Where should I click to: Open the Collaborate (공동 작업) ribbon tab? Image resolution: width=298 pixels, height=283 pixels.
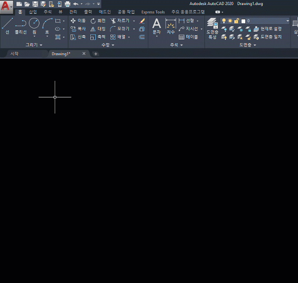tap(126, 12)
